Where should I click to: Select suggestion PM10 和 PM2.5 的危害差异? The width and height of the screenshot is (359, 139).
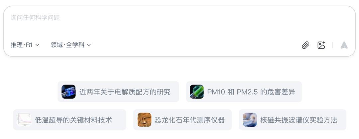(x=244, y=92)
